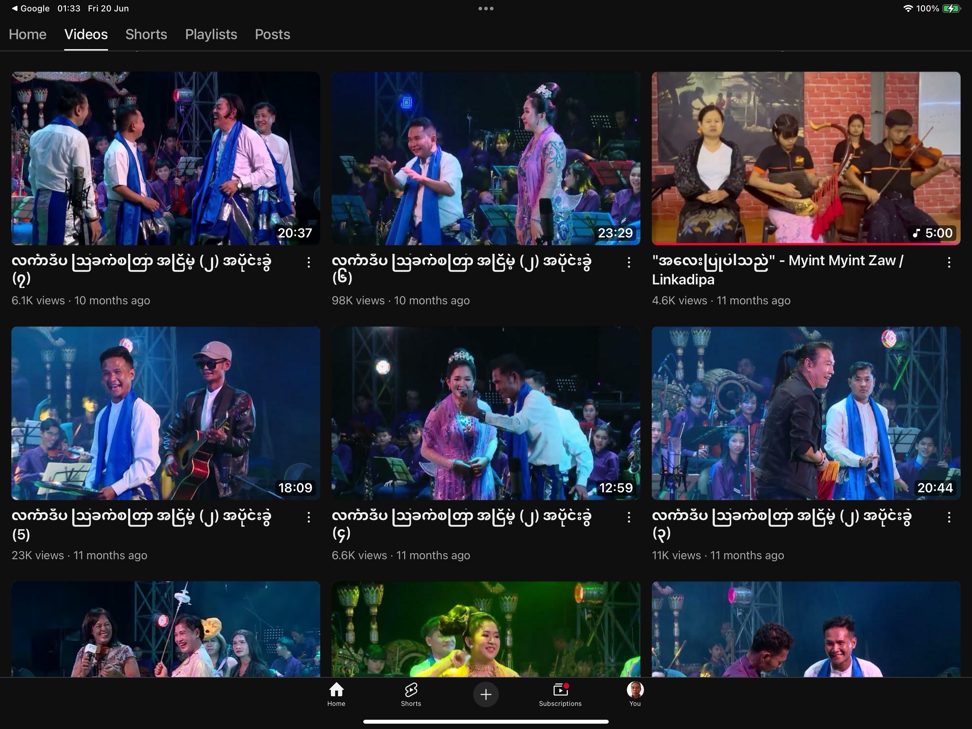Open more options for Myint Myint Zaw video
Image resolution: width=972 pixels, height=729 pixels.
coord(949,262)
